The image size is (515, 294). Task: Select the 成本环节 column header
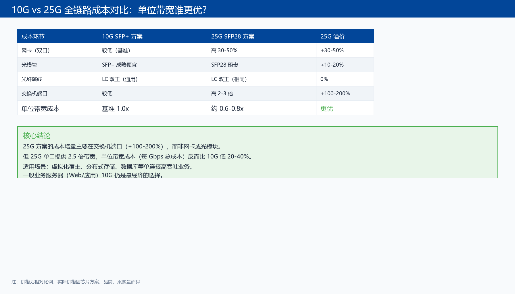(57, 36)
